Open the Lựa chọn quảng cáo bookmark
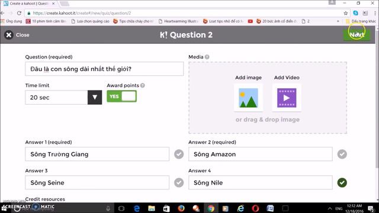379x213 pixels. tap(90, 21)
